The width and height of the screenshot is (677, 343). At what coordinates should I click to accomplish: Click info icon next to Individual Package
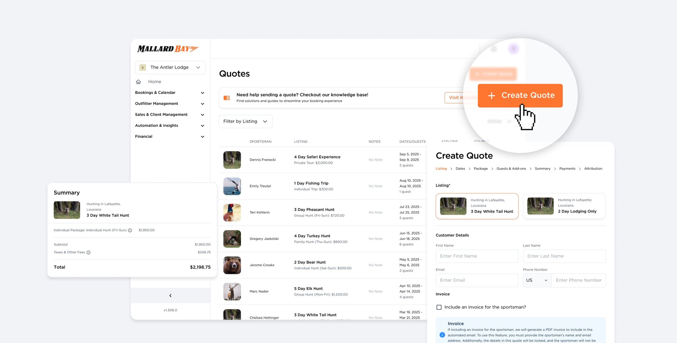click(130, 230)
